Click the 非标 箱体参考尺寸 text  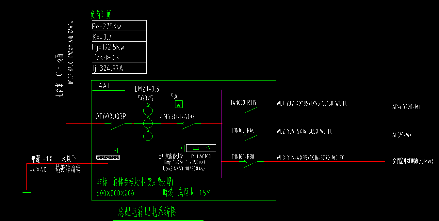[x=135, y=182]
